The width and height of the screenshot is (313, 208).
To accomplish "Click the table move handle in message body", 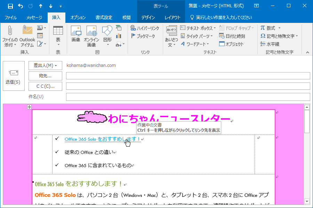I will tap(29, 107).
